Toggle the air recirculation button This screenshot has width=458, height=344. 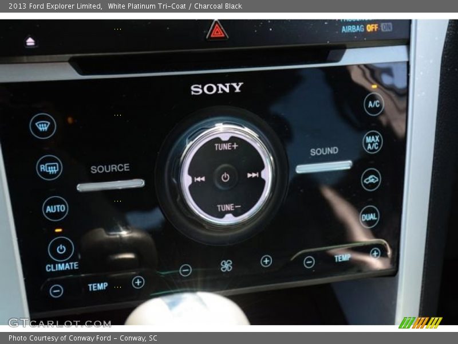[371, 179]
